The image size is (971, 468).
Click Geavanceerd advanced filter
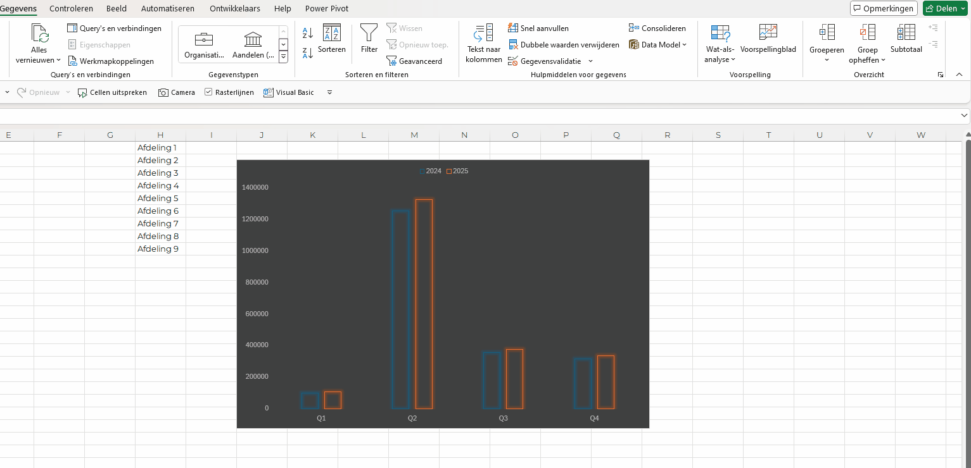(414, 61)
